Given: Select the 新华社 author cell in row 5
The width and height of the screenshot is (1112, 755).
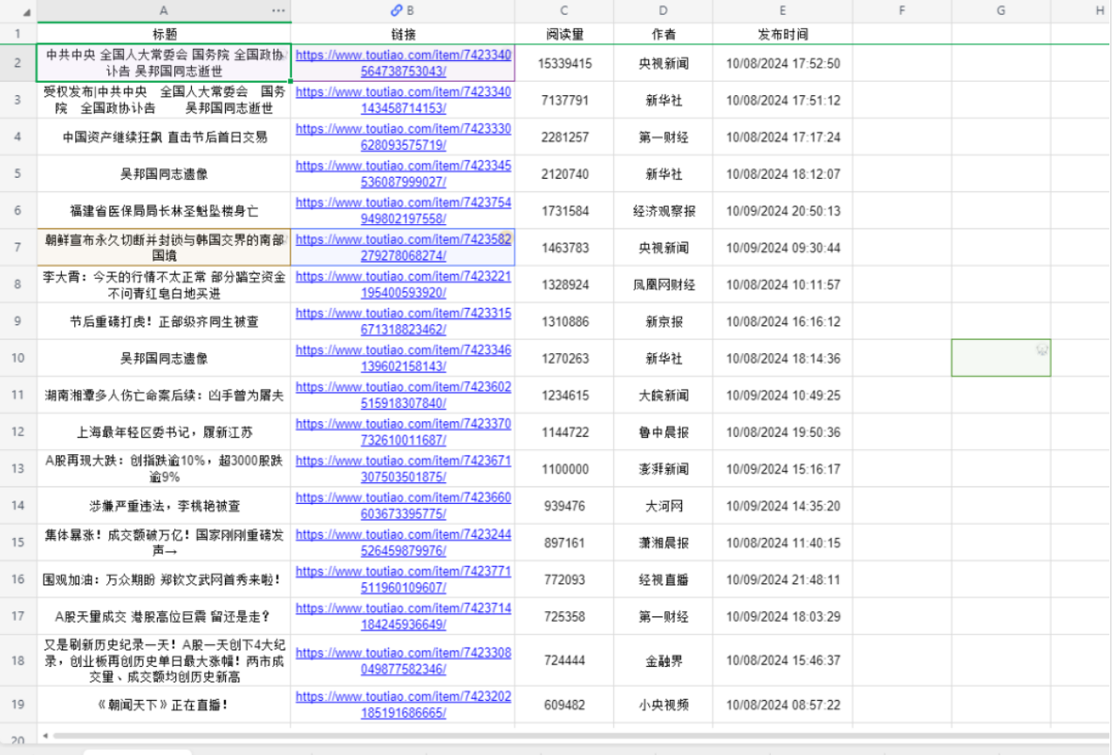Looking at the screenshot, I should (x=662, y=173).
